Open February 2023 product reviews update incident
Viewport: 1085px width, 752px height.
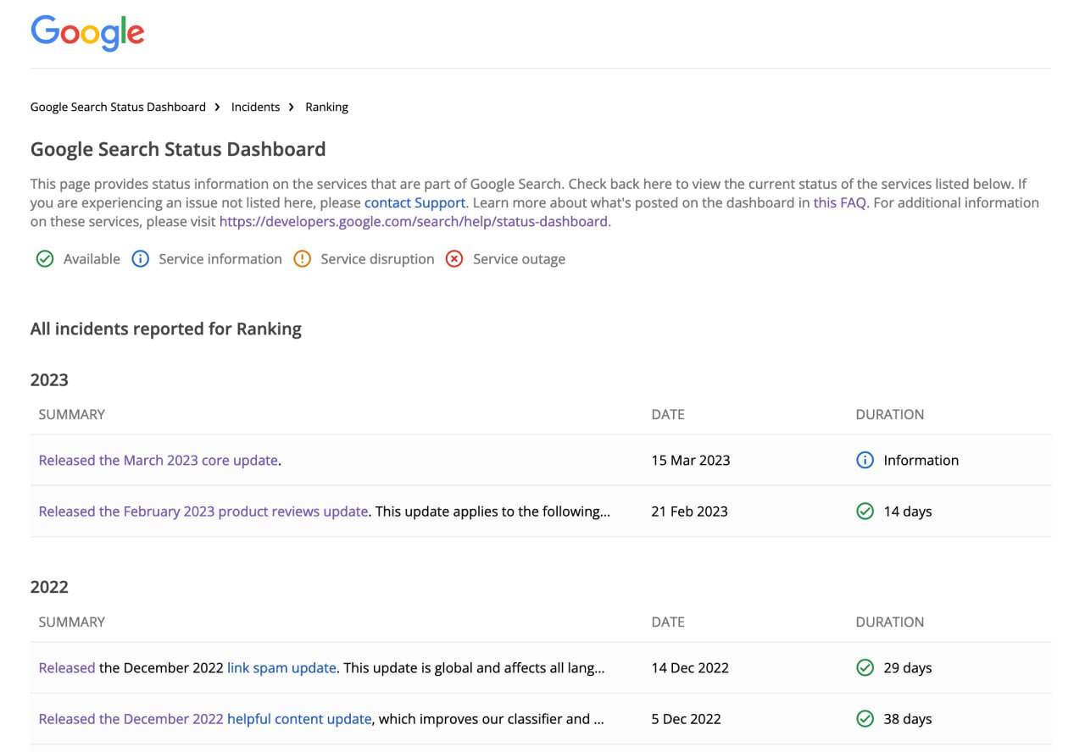point(203,511)
